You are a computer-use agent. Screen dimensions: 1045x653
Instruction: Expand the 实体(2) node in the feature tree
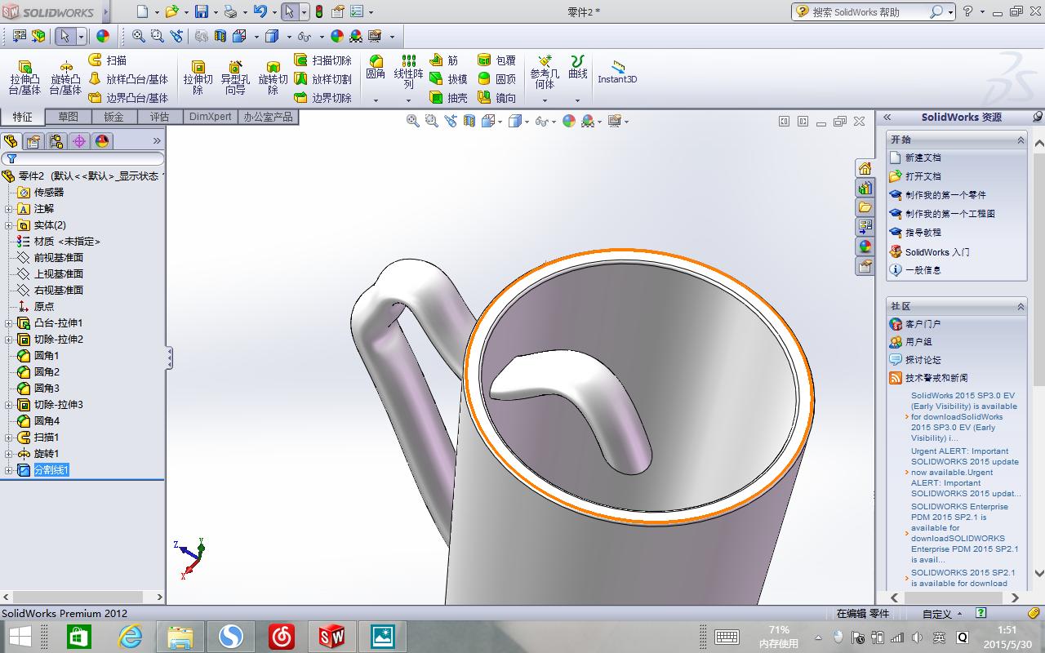(x=10, y=224)
